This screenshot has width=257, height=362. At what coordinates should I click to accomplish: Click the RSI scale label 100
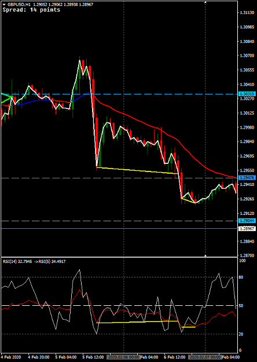(243, 261)
